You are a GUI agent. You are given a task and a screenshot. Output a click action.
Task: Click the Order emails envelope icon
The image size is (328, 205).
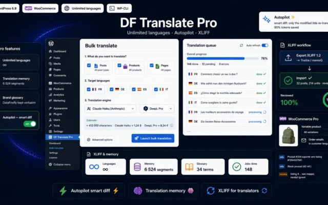pos(304,140)
